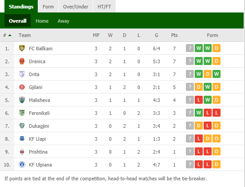Viewport: 245px width, 187px height.
Task: Switch to the Form tab
Action: tap(48, 6)
